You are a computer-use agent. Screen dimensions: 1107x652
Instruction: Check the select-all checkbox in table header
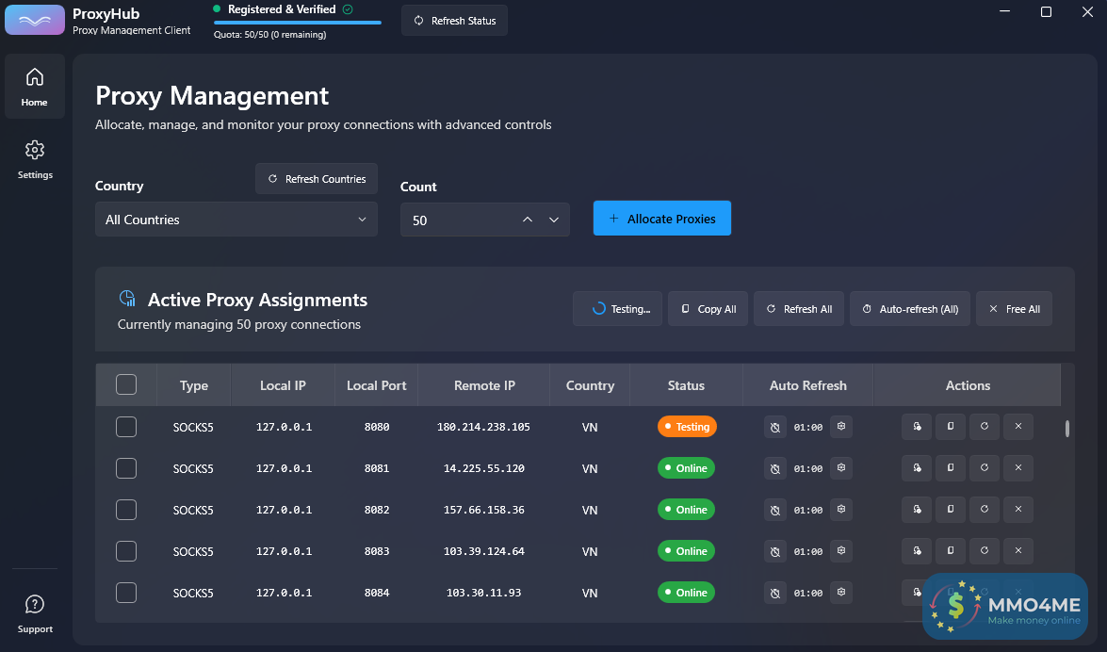click(126, 384)
